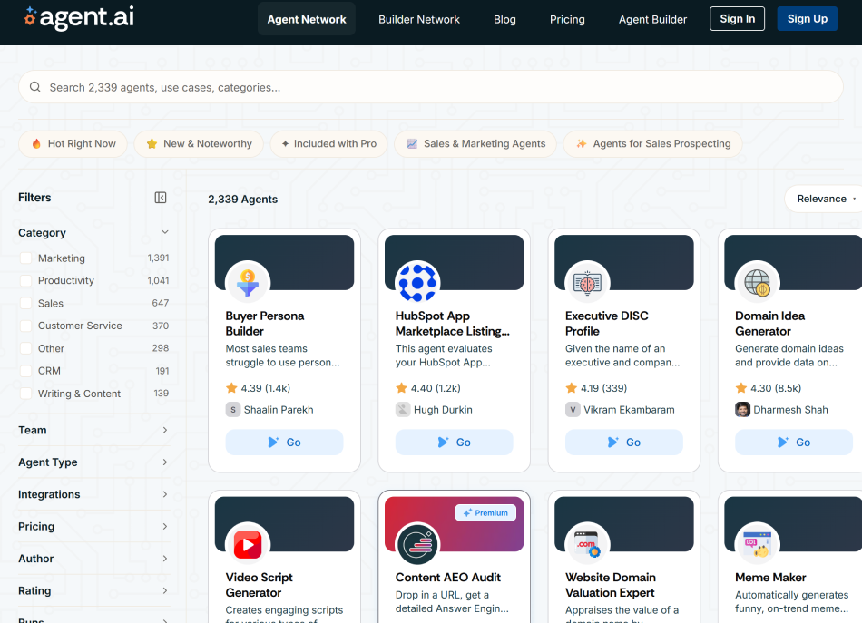The height and width of the screenshot is (623, 862).
Task: Click the agent.ai logo
Action: click(78, 17)
